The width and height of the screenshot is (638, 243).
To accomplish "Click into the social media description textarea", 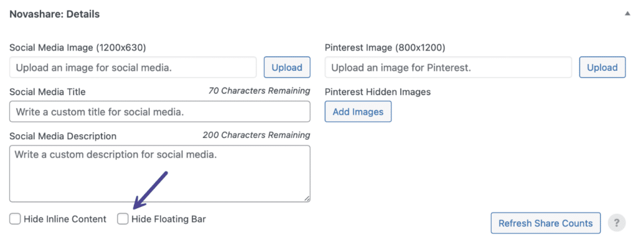I will tap(160, 173).
